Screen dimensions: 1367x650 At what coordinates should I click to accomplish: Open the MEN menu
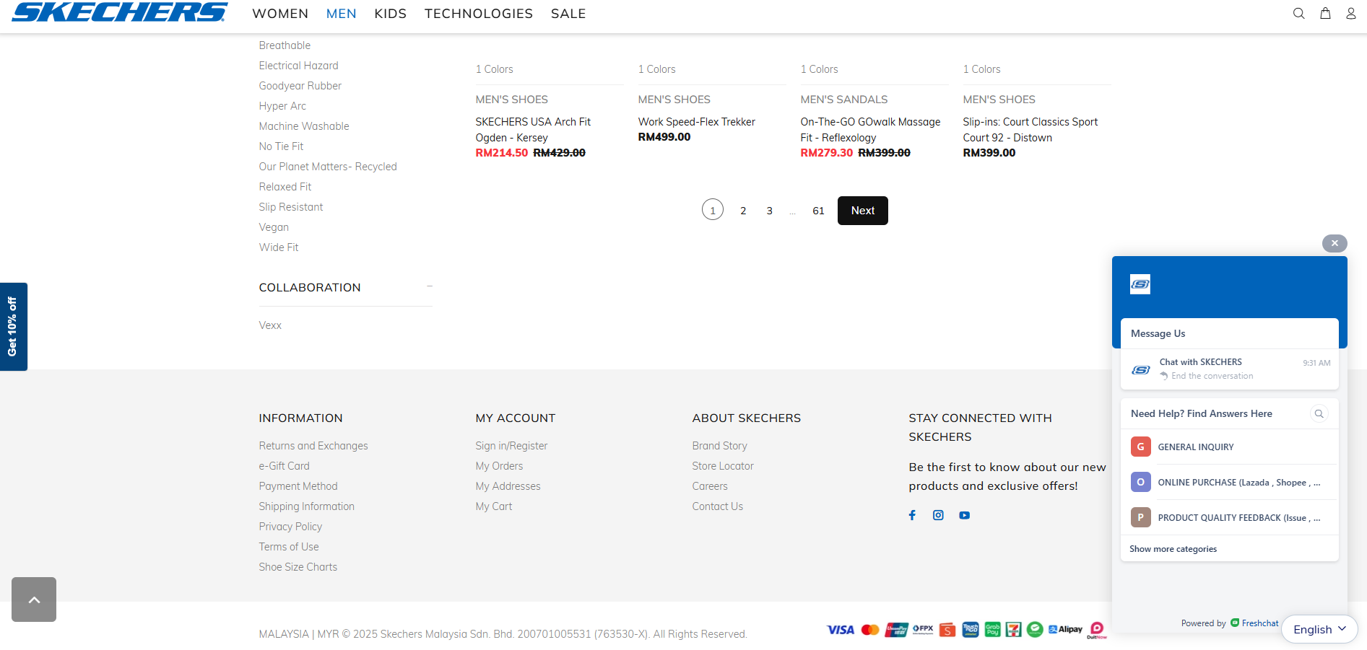pos(342,14)
